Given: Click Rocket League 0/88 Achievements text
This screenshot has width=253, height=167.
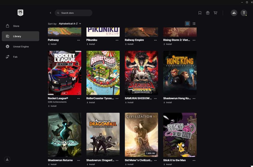Looking at the screenshot, I should tap(57, 102).
